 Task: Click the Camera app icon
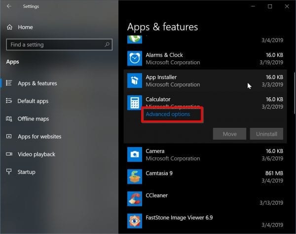click(134, 155)
